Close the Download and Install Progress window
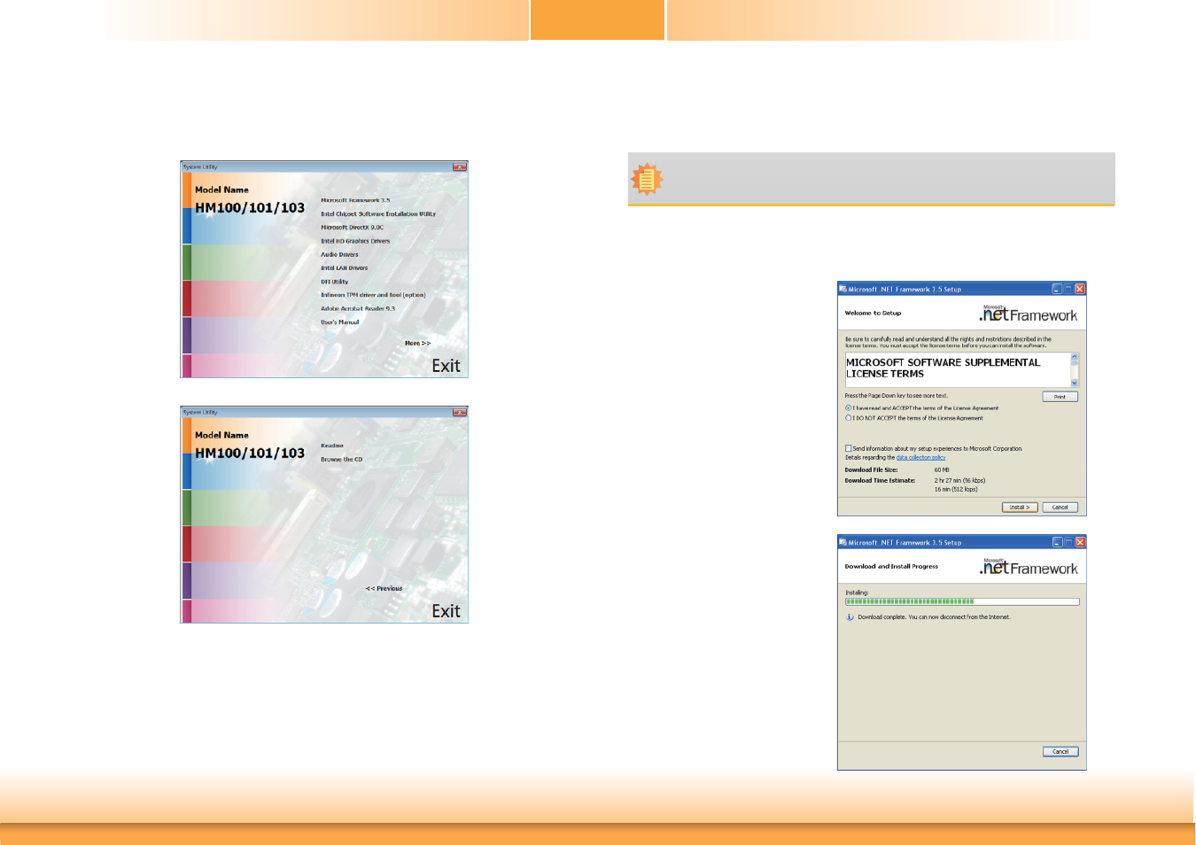Image resolution: width=1196 pixels, height=845 pixels. pos(1080,542)
